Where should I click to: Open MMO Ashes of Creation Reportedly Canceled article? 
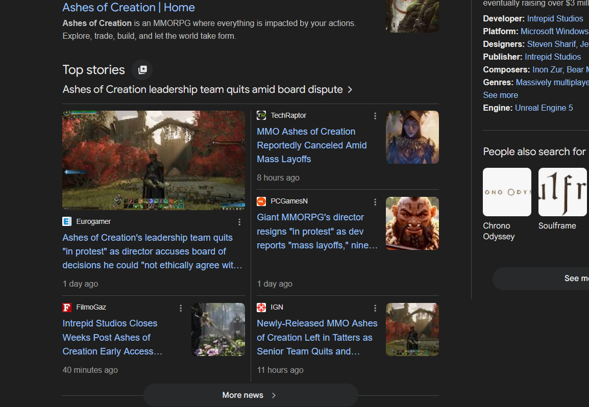pos(312,145)
